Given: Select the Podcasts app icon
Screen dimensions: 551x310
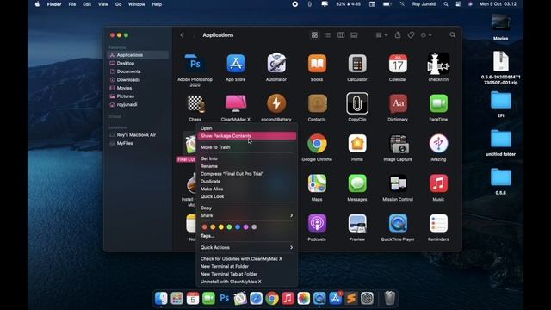Looking at the screenshot, I should (x=317, y=223).
